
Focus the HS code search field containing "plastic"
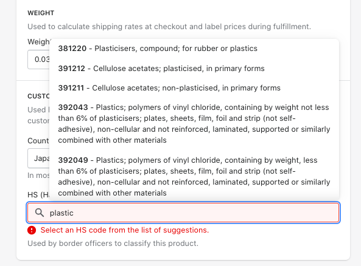pos(183,213)
